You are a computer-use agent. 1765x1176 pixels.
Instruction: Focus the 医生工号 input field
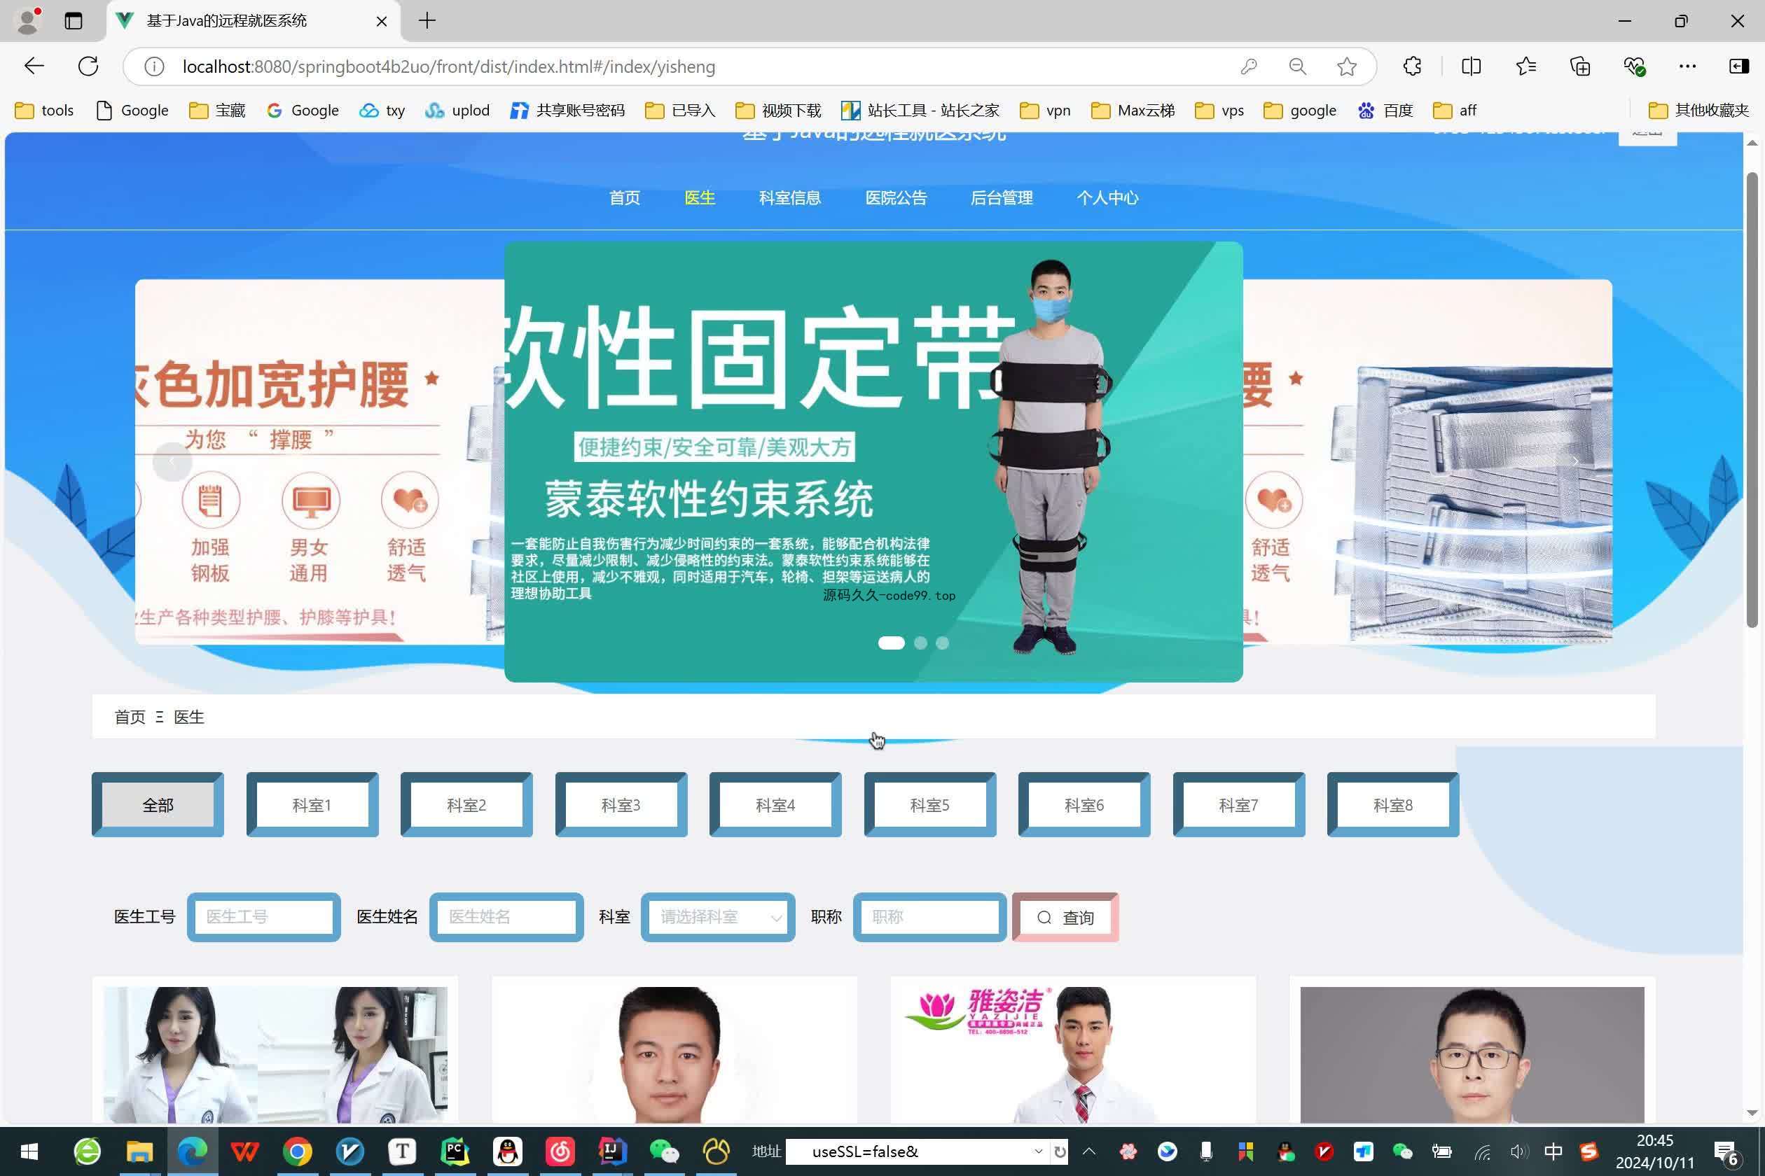point(263,916)
